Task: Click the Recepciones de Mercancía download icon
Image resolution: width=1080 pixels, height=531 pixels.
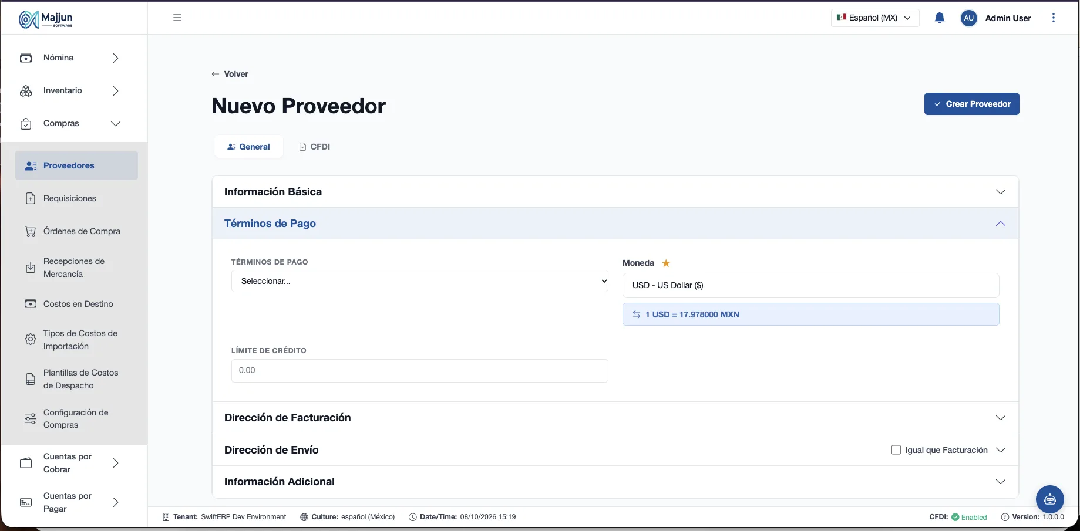Action: coord(31,268)
